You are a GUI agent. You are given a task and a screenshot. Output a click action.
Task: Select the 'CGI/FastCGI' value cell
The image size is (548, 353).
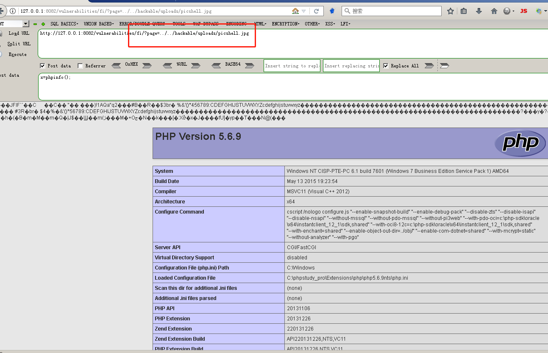(301, 247)
